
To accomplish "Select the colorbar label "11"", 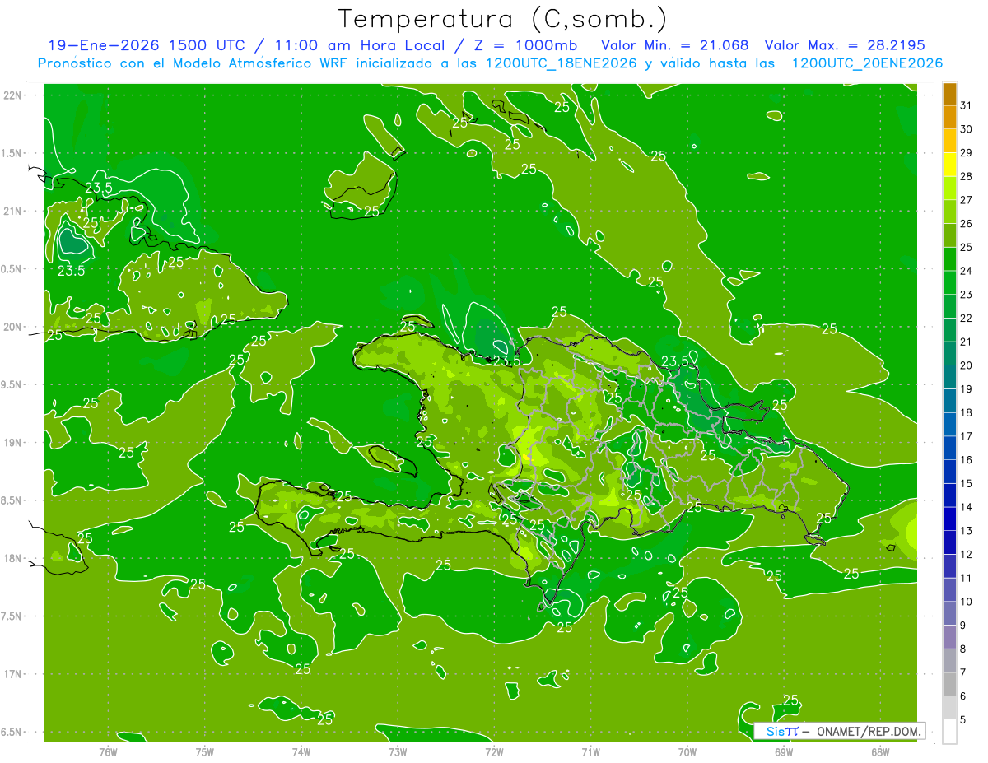I will tap(967, 578).
